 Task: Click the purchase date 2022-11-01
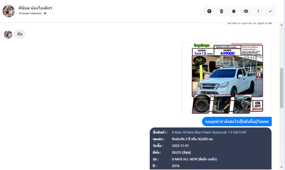point(180,146)
